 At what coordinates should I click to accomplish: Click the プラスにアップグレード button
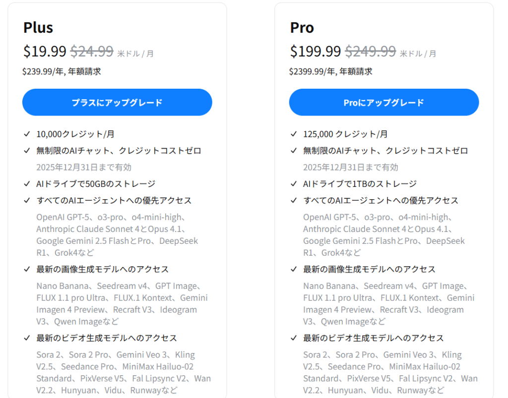coord(117,103)
